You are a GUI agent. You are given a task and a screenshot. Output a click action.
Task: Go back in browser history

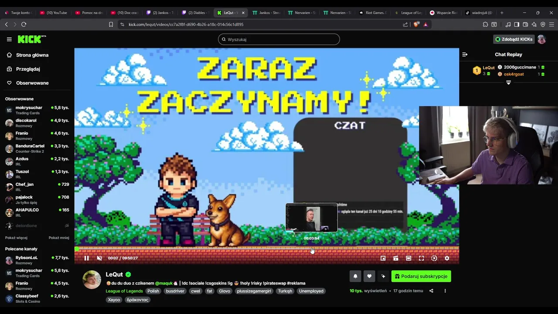6,24
